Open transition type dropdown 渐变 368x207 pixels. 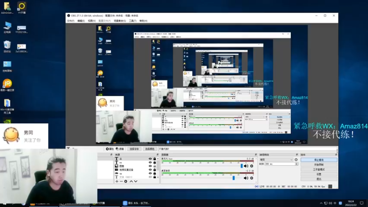coord(276,160)
